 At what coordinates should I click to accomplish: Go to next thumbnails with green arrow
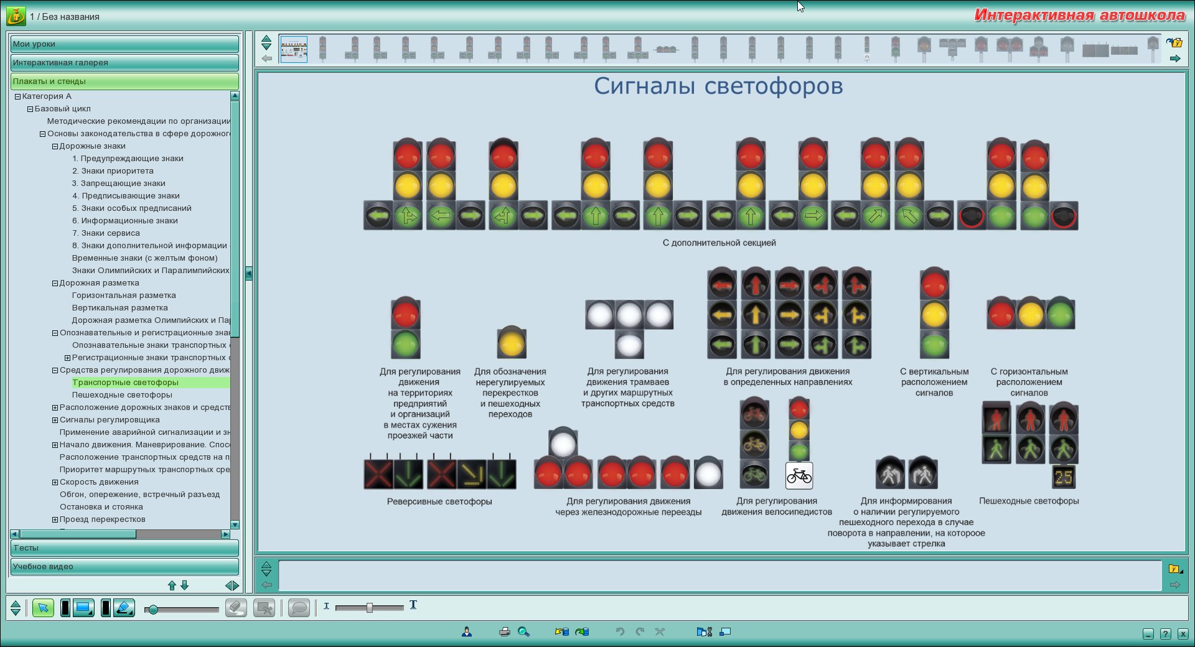(x=1175, y=58)
